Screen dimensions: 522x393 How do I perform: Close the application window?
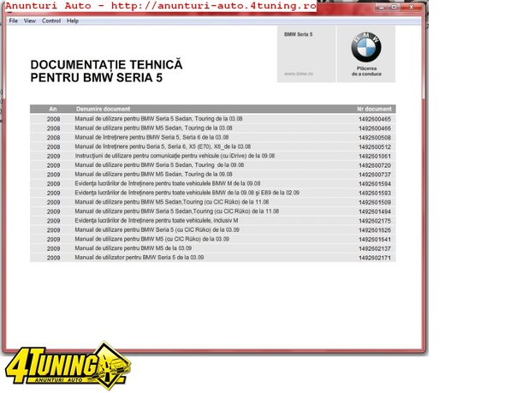[x=412, y=7]
